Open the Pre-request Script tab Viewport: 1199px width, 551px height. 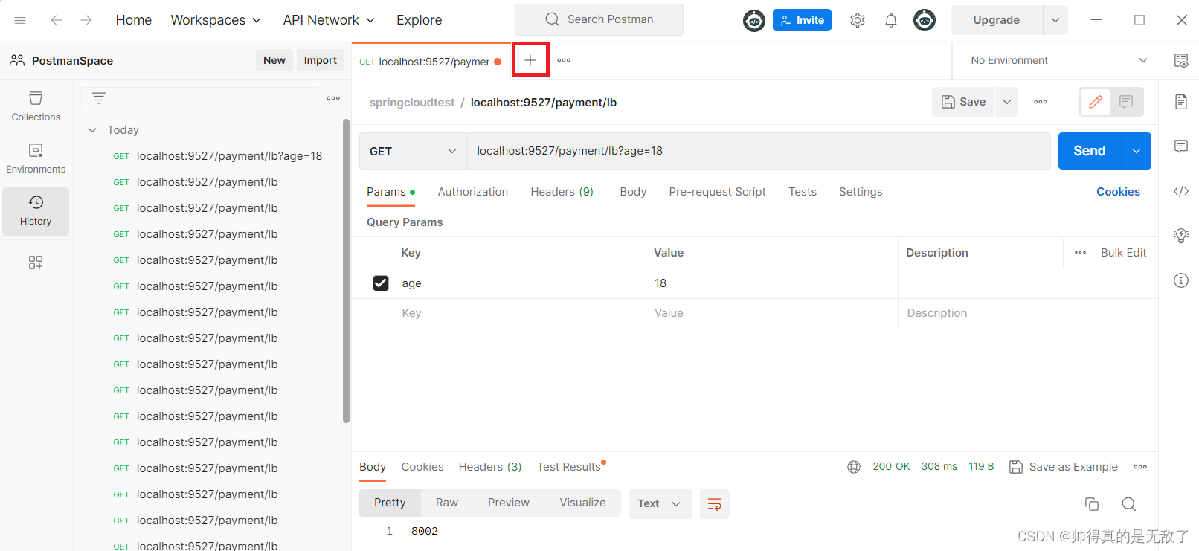click(x=717, y=192)
